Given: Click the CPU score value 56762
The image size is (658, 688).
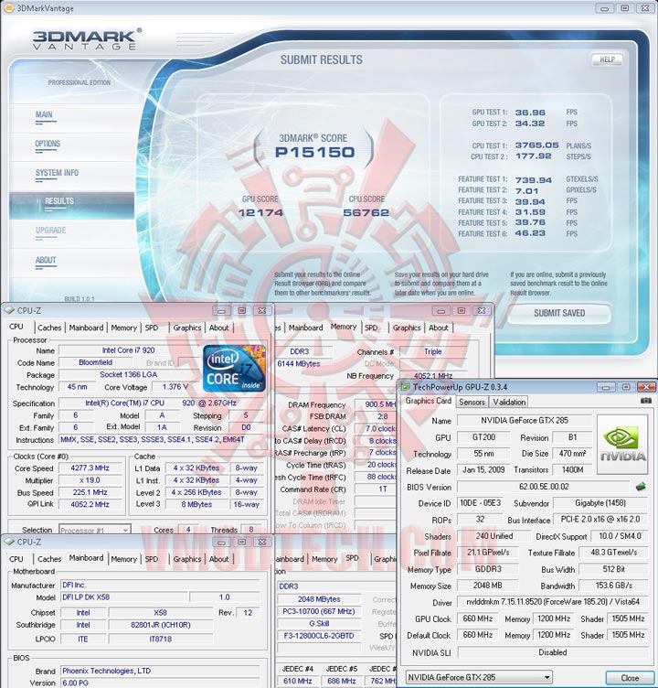Looking at the screenshot, I should [x=366, y=213].
